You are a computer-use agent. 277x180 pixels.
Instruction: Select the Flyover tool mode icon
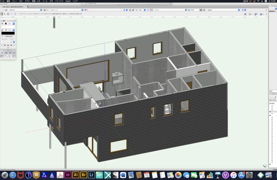pyautogui.click(x=1, y=14)
